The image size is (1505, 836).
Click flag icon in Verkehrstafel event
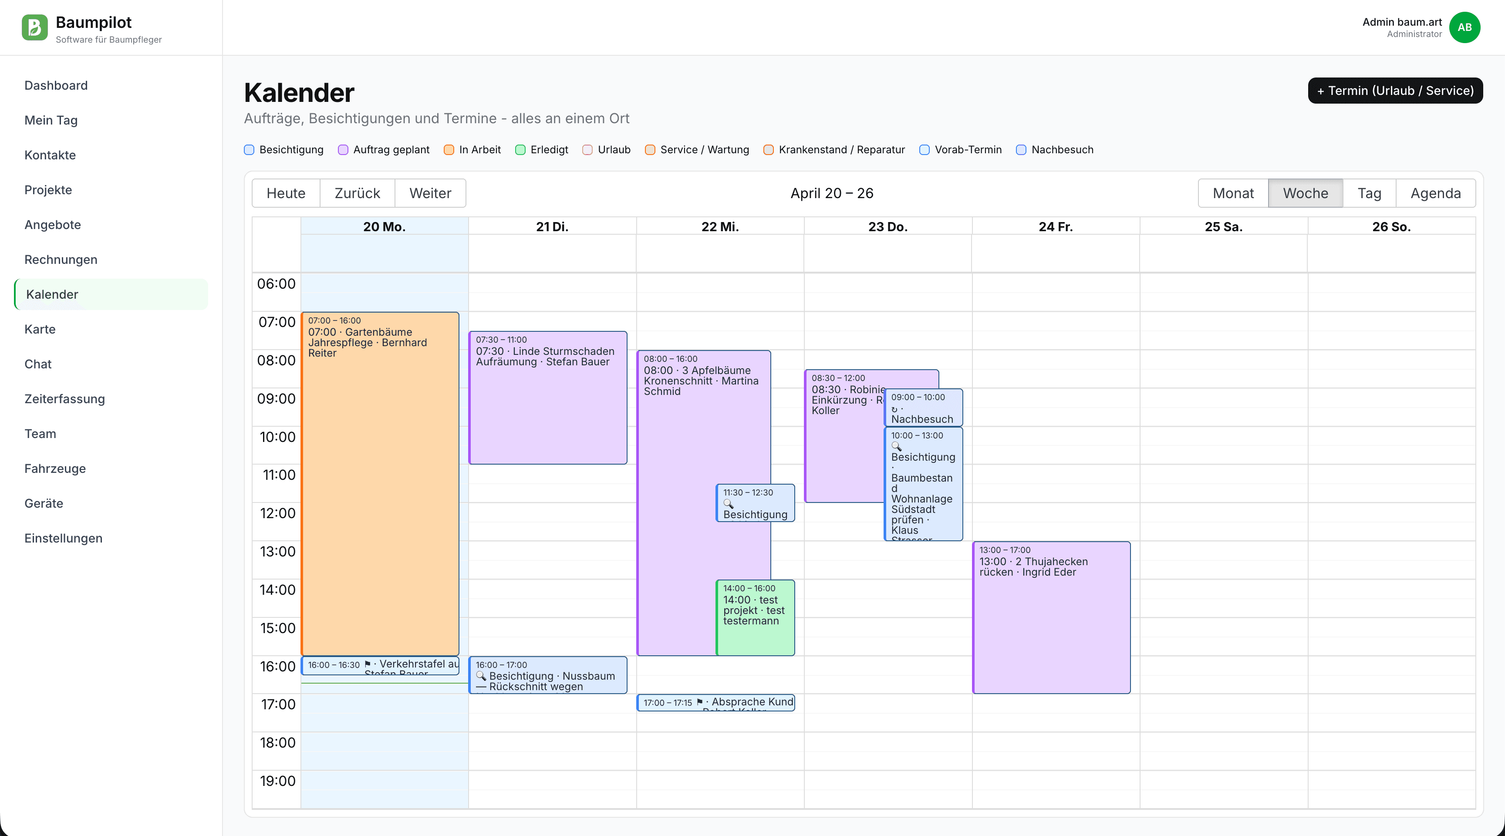368,664
